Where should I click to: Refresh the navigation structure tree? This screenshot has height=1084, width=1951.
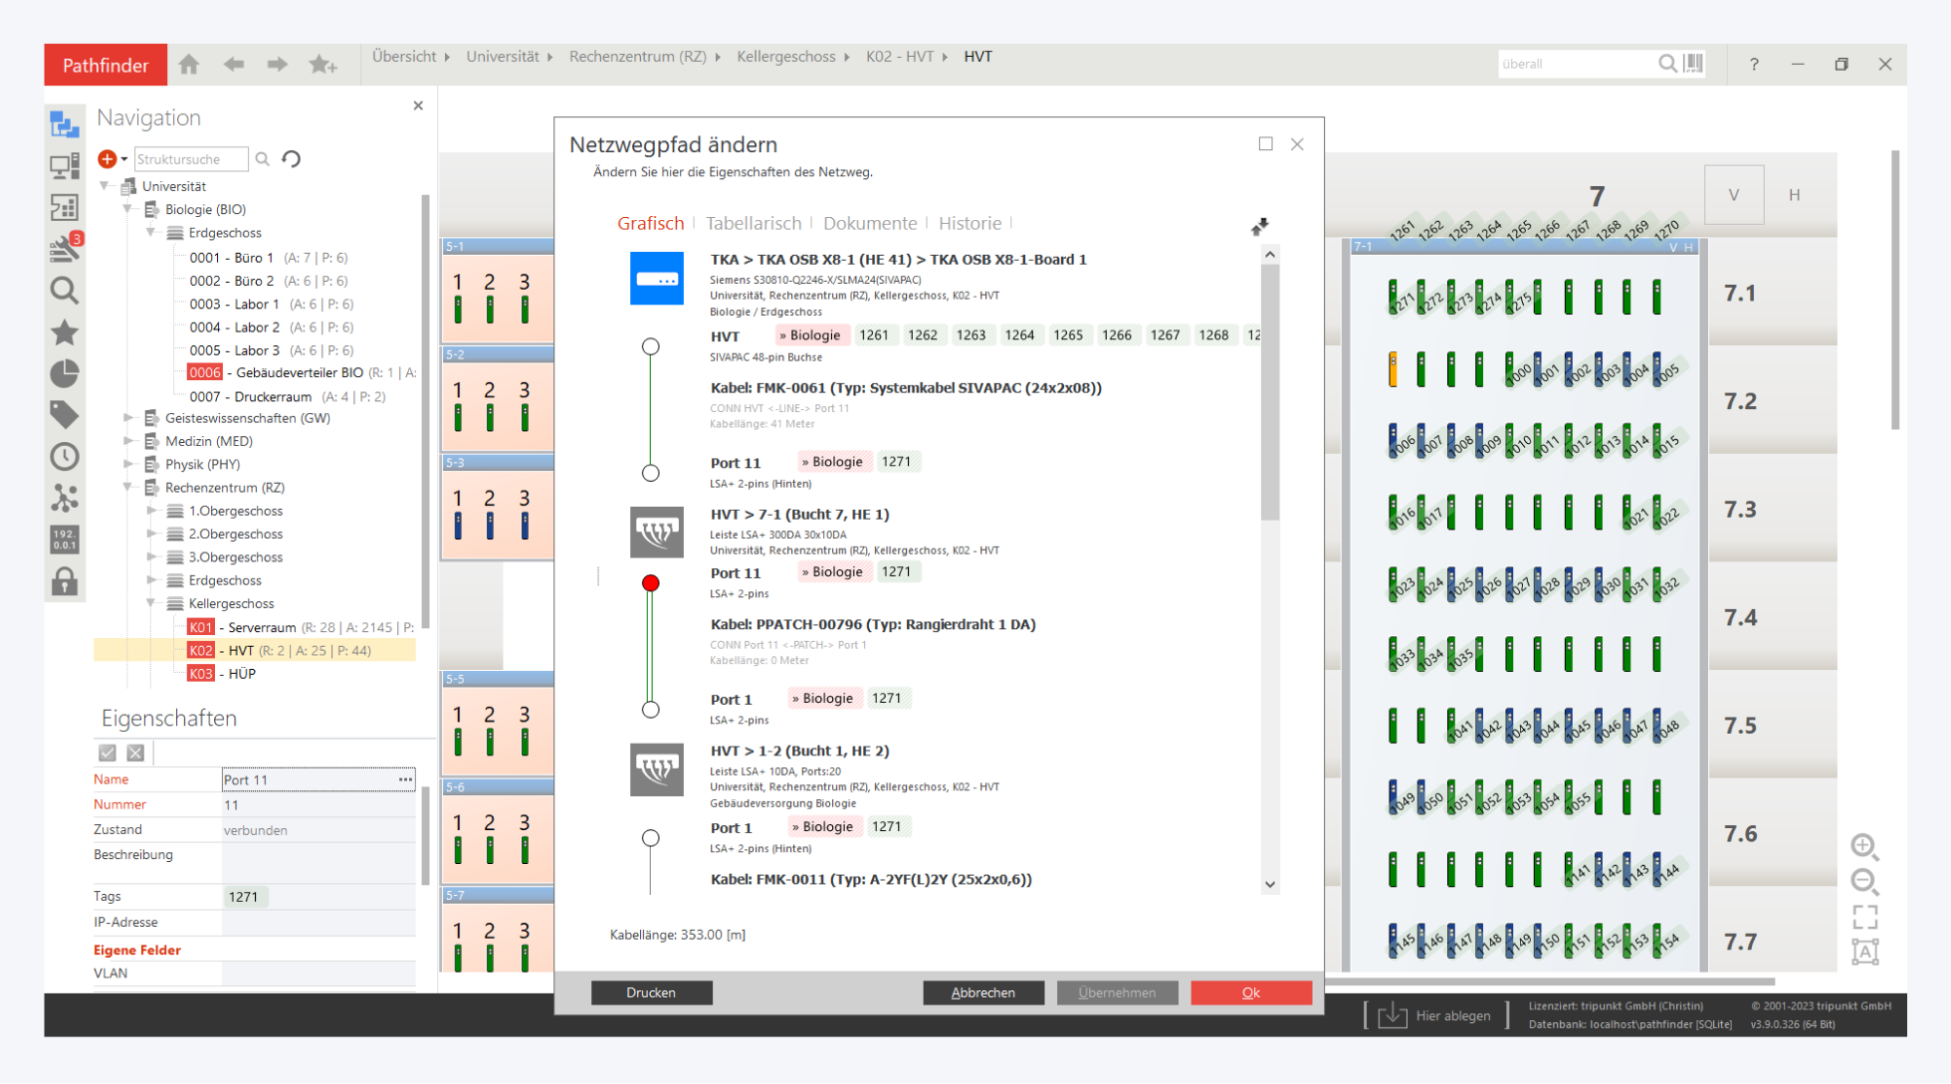point(292,159)
